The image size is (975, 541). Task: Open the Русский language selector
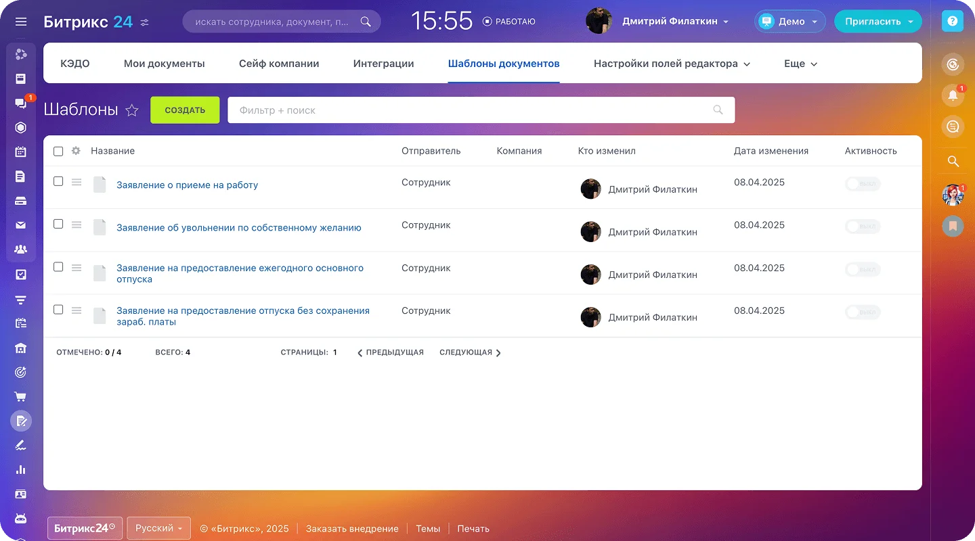pyautogui.click(x=158, y=528)
